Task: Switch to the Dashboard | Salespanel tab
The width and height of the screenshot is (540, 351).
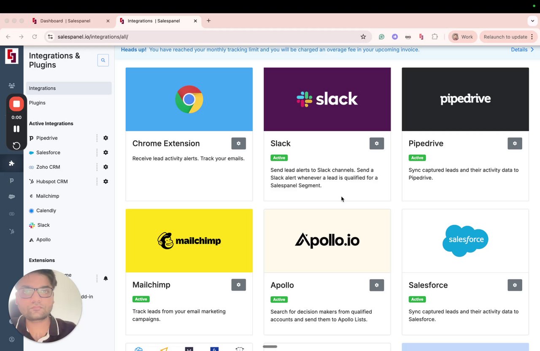Action: [71, 21]
